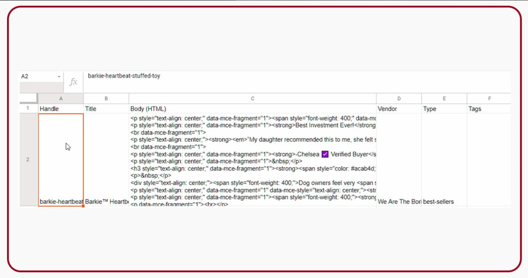The image size is (528, 278).
Task: Click the 'Tags' header cell
Action: [x=489, y=109]
